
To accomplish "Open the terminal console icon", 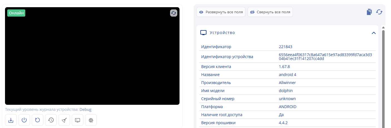I will (x=78, y=120).
